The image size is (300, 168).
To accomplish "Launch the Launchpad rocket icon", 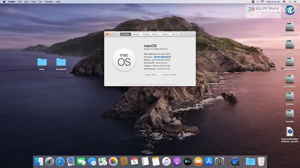I will click(x=50, y=162).
